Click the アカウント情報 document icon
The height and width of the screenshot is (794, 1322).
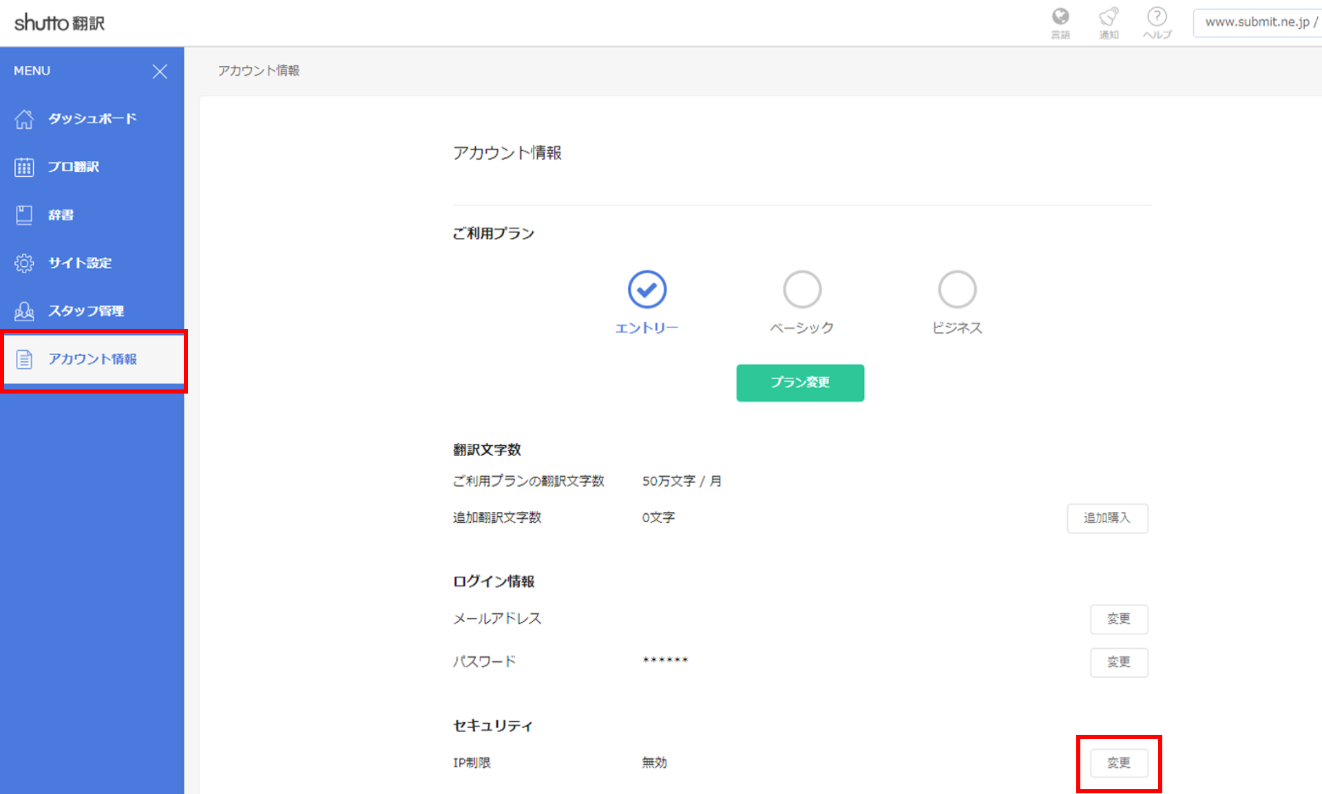click(x=24, y=358)
